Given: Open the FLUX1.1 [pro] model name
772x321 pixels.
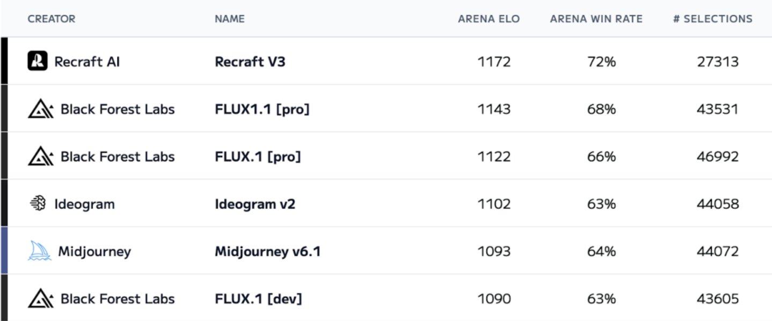Looking at the screenshot, I should 262,110.
